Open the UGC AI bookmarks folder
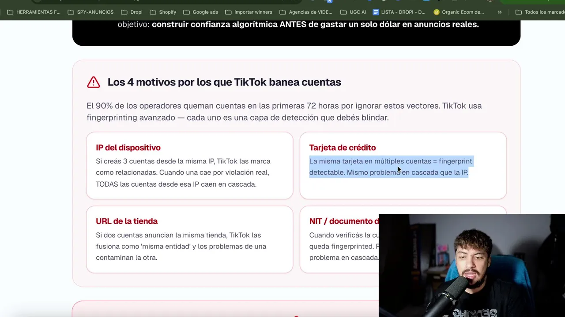The height and width of the screenshot is (317, 565). (353, 12)
